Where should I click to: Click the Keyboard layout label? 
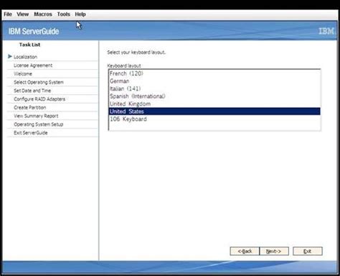124,65
